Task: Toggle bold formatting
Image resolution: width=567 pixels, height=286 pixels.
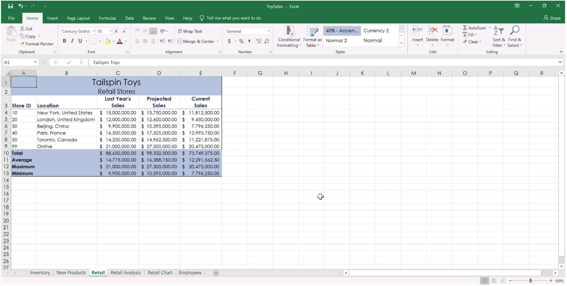Action: tap(64, 41)
